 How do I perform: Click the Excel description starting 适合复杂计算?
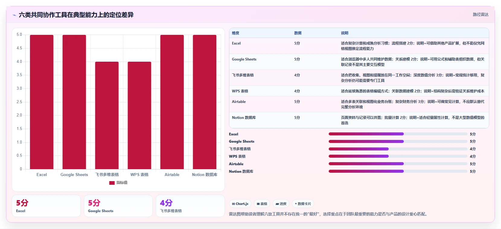(413, 46)
